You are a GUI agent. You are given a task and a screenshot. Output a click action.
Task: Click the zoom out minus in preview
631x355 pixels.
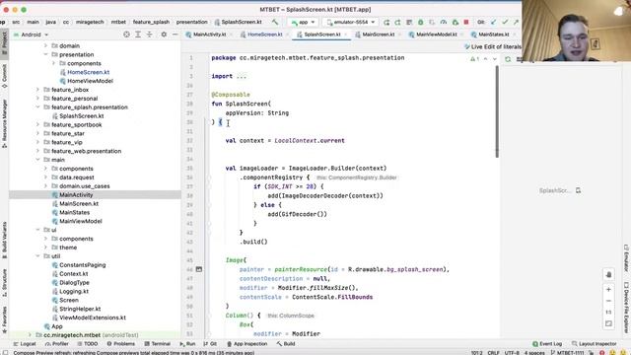click(608, 301)
